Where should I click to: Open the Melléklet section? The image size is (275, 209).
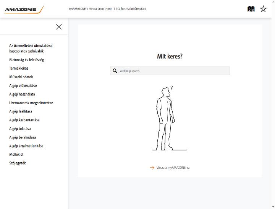click(16, 154)
